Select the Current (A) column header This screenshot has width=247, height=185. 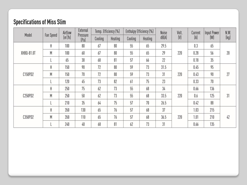click(196, 35)
